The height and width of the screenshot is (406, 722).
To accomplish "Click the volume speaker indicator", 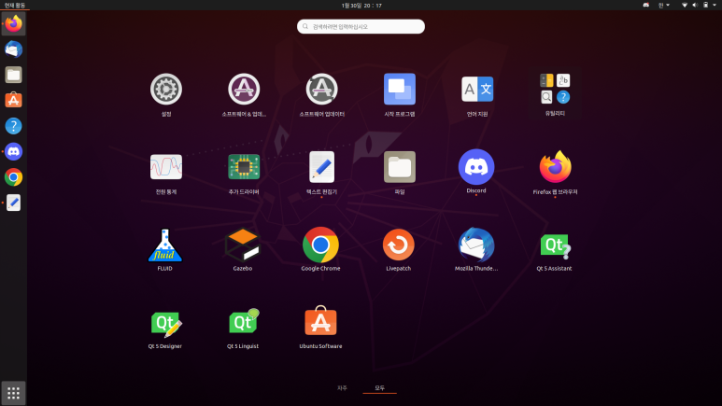I will click(695, 5).
